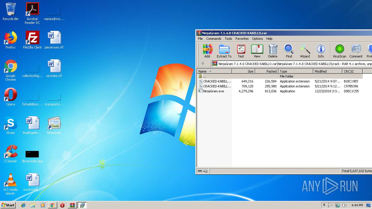
Task: Sort the file list by CRC32 column
Action: 352,71
